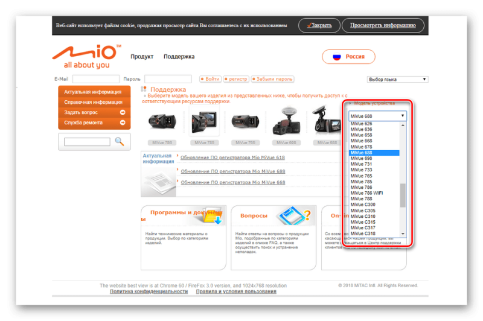Click the Россия region button

pyautogui.click(x=349, y=57)
